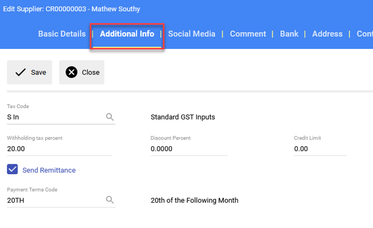Click the Save checkmark icon
The width and height of the screenshot is (373, 228).
point(21,72)
